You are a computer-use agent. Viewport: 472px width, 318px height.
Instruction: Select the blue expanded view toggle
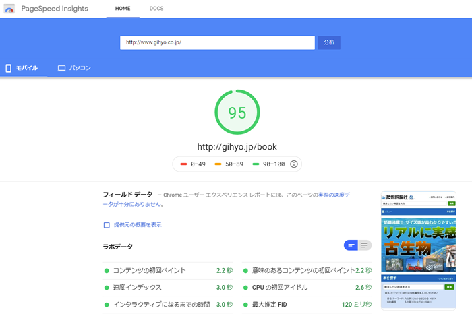(x=351, y=245)
